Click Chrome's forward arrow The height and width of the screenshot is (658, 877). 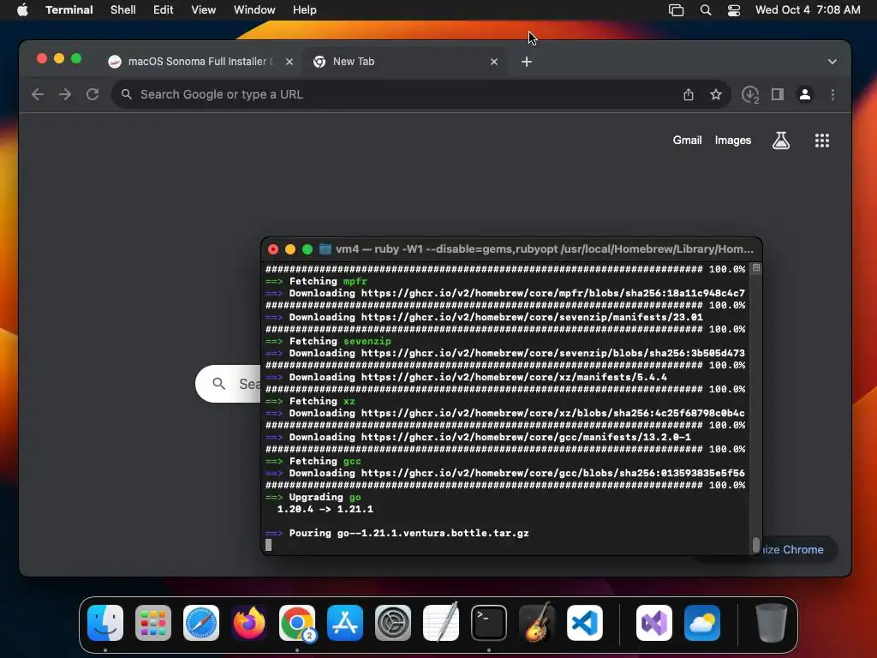(65, 94)
